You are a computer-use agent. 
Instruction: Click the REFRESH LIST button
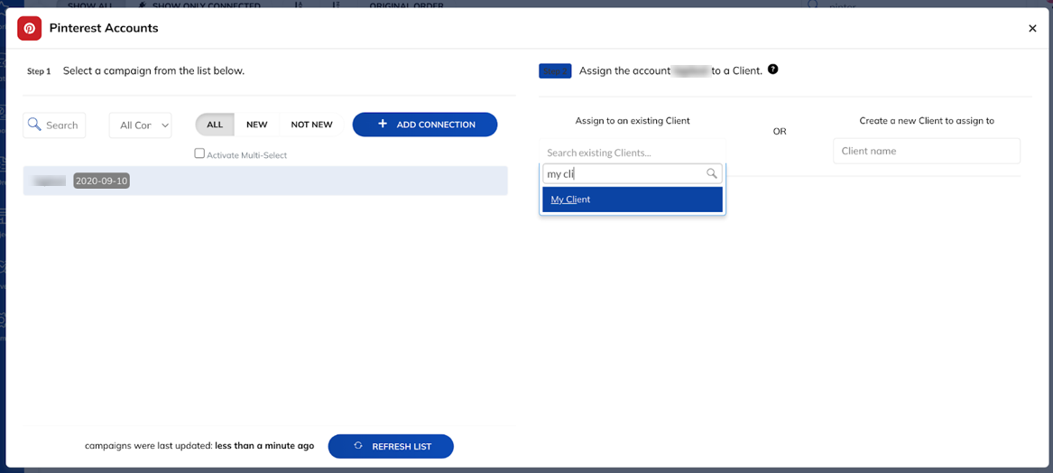click(391, 446)
